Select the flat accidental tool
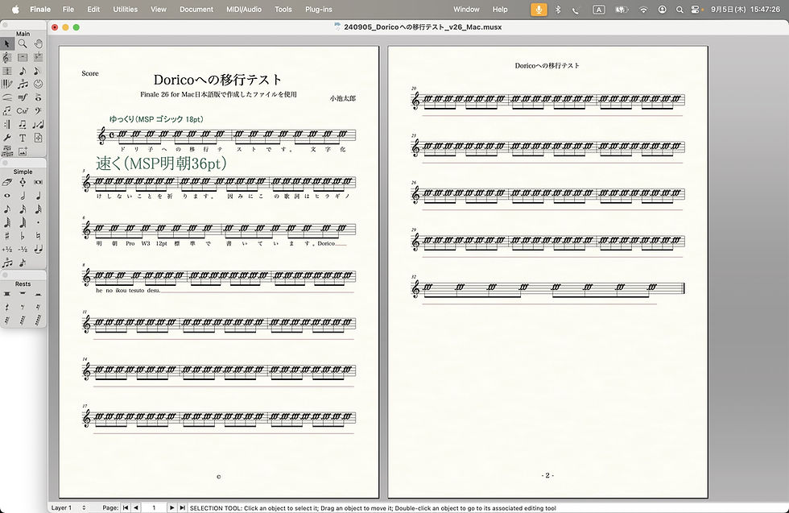The width and height of the screenshot is (789, 513). tap(23, 236)
